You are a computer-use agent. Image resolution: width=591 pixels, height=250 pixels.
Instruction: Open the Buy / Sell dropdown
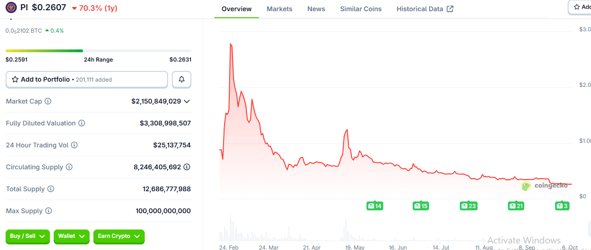point(28,236)
